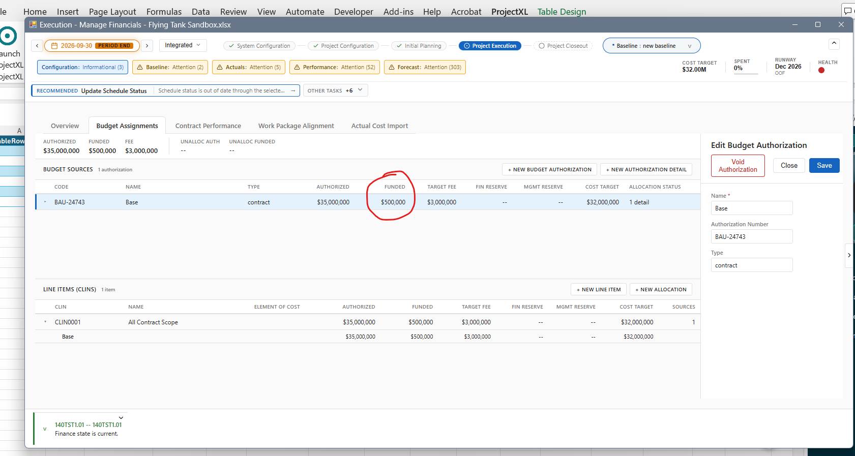The image size is (855, 456).
Task: Open the Work Package Alignment tab
Action: (296, 126)
